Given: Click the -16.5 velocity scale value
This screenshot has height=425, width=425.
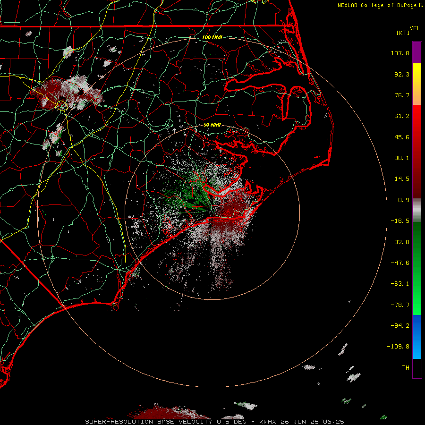Looking at the screenshot, I should pos(400,221).
